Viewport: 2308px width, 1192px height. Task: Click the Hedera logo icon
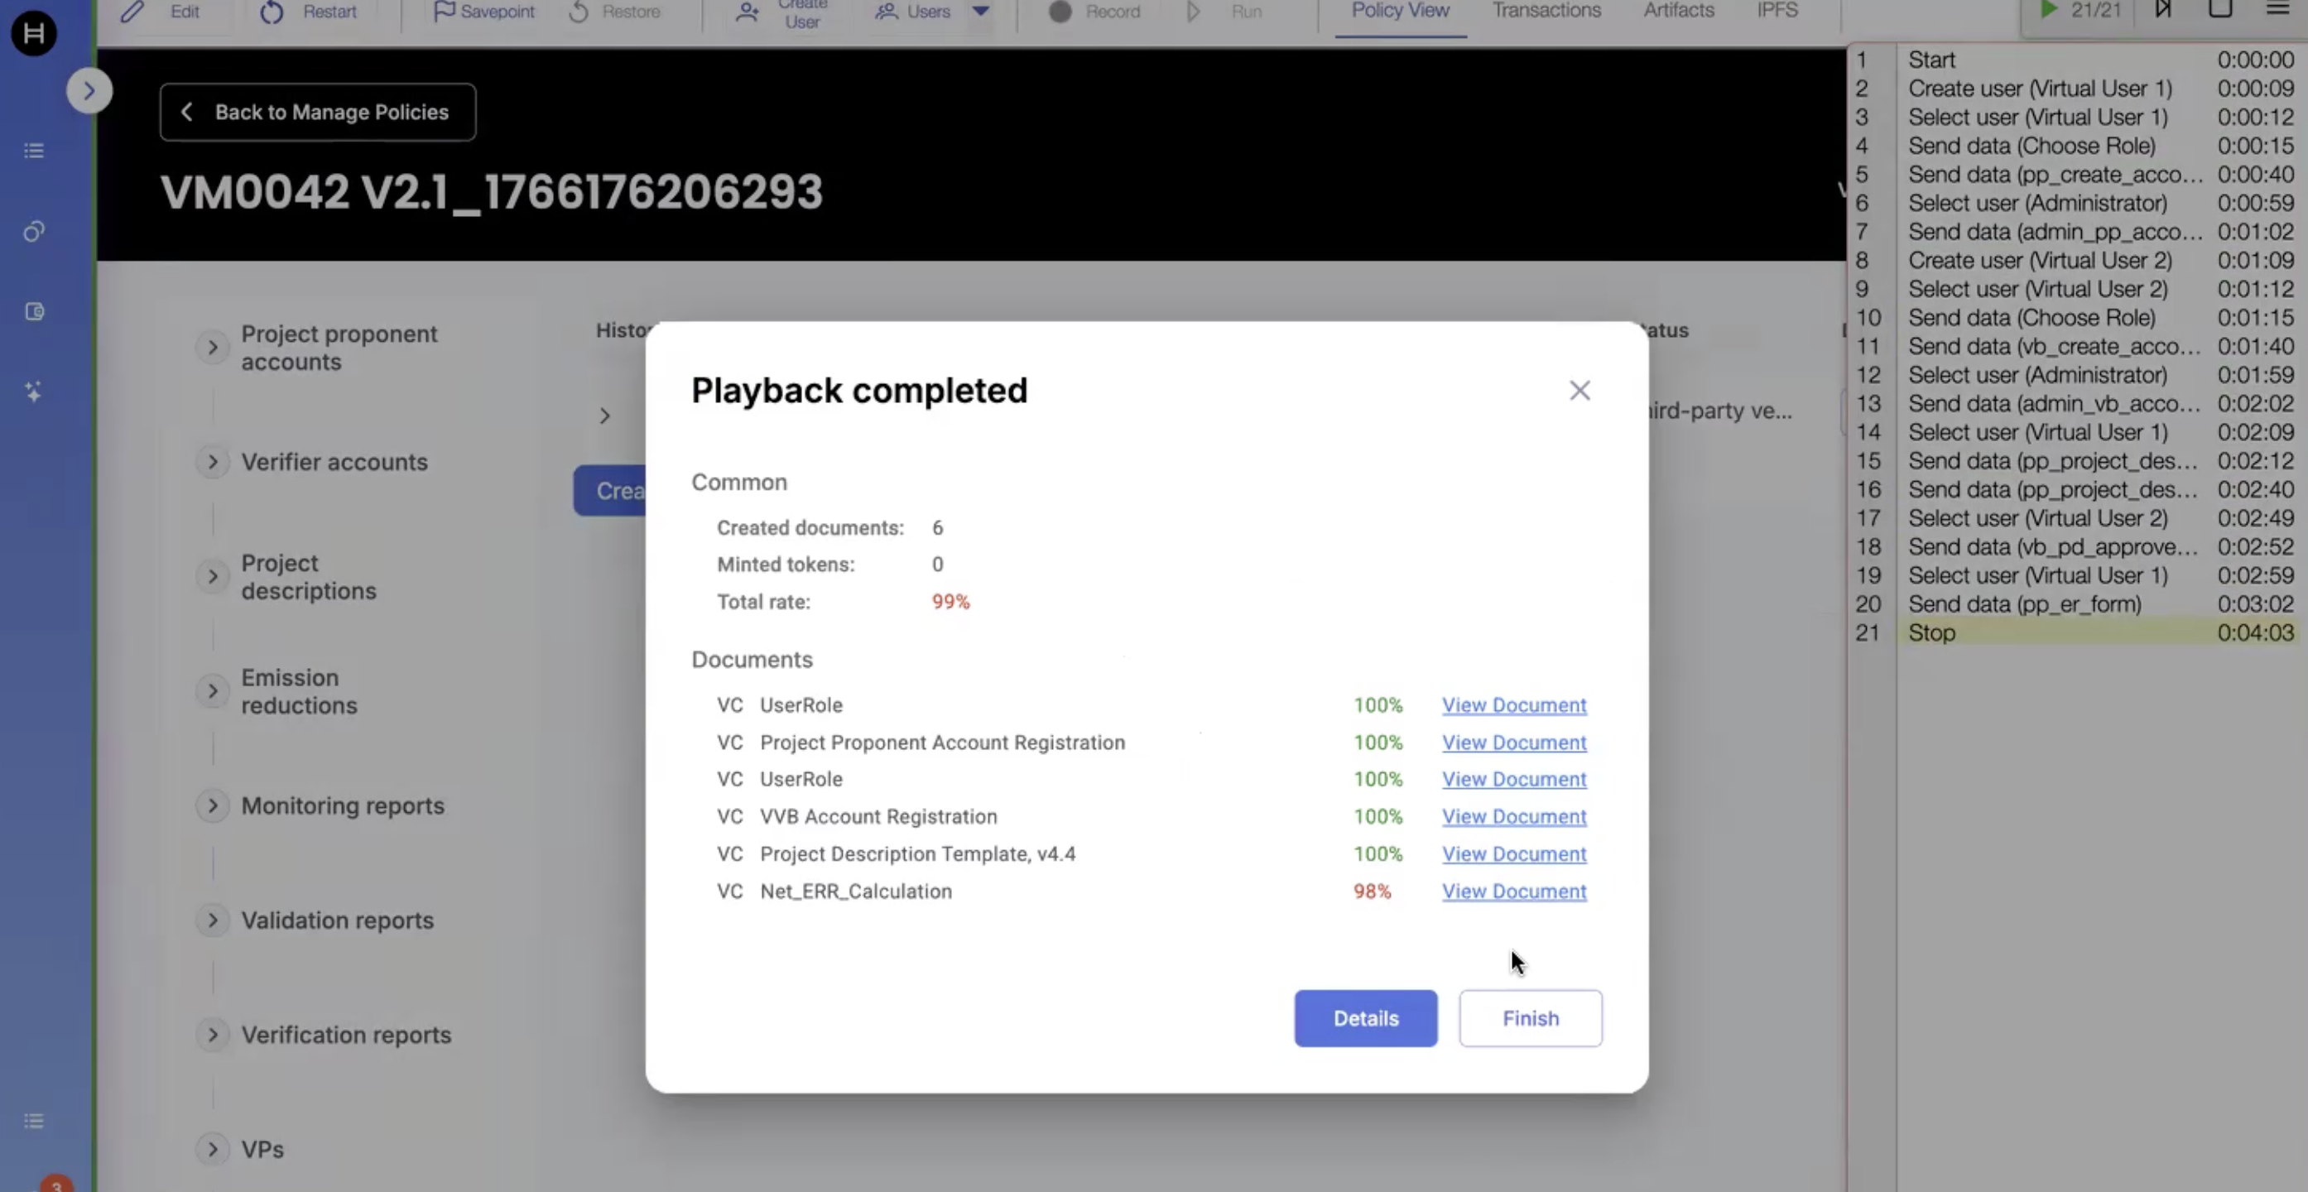click(33, 34)
